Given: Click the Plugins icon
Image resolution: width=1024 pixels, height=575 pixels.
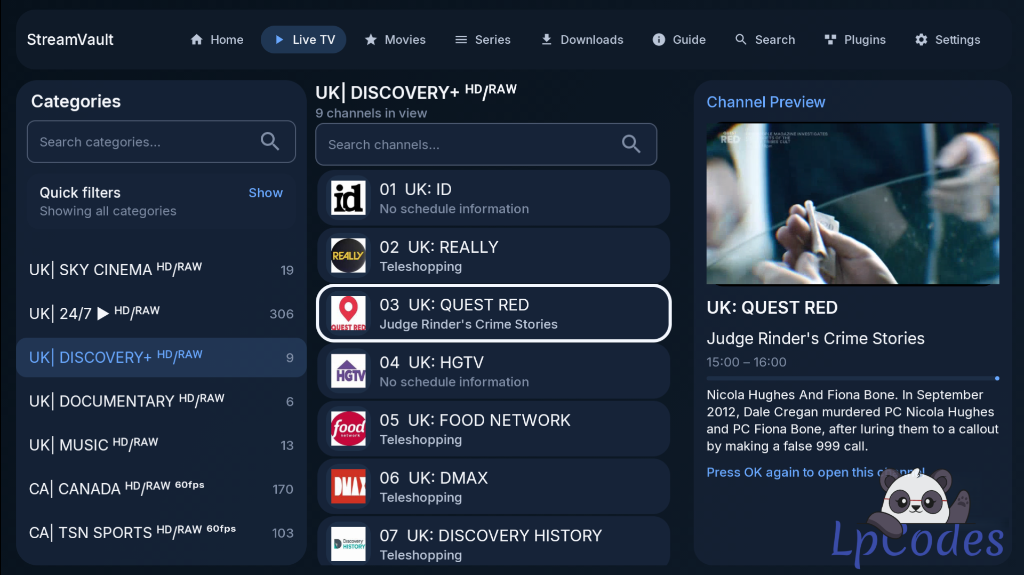Looking at the screenshot, I should click(830, 39).
